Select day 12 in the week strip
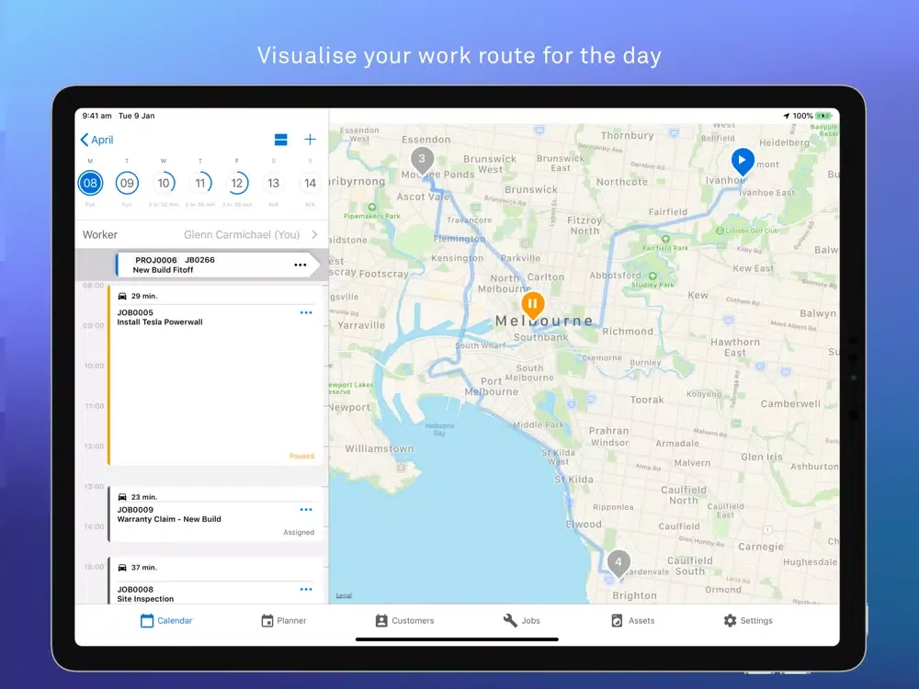 [x=237, y=183]
